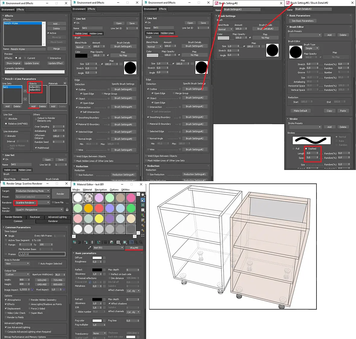
Task: Open Sample UV Tiling flyout
Action: tap(143, 210)
